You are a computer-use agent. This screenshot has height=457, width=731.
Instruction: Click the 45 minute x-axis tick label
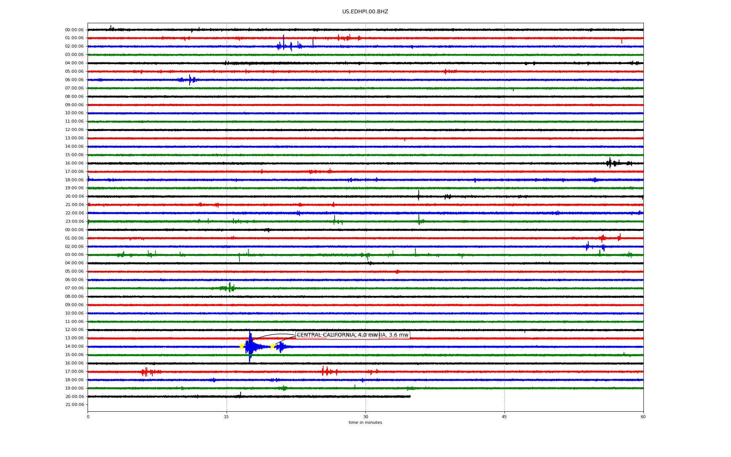504,417
